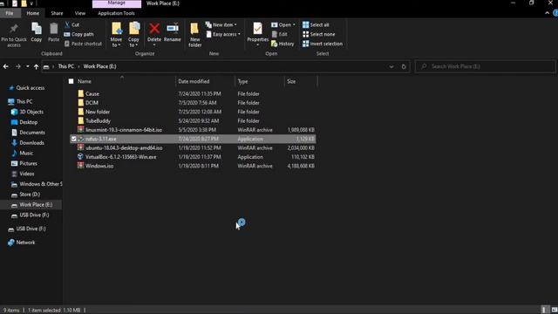This screenshot has width=558, height=314.
Task: Open Explorer help icon
Action: [x=555, y=13]
